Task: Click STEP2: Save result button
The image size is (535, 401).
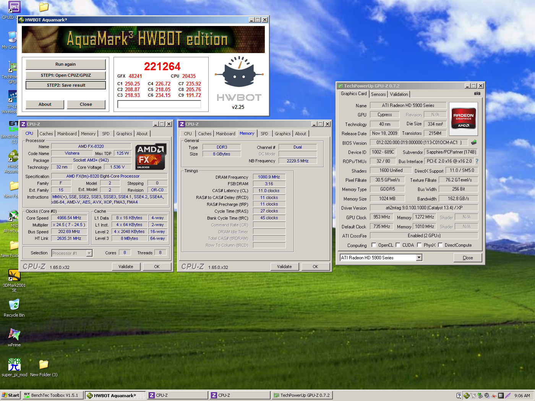Action: pos(66,85)
